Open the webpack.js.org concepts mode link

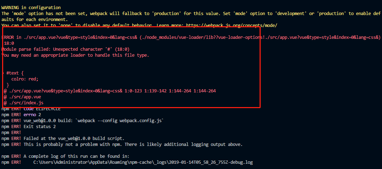point(233,26)
